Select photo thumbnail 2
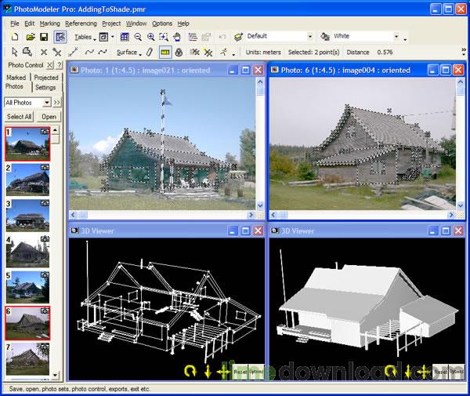This screenshot has width=470, height=396. tap(27, 180)
